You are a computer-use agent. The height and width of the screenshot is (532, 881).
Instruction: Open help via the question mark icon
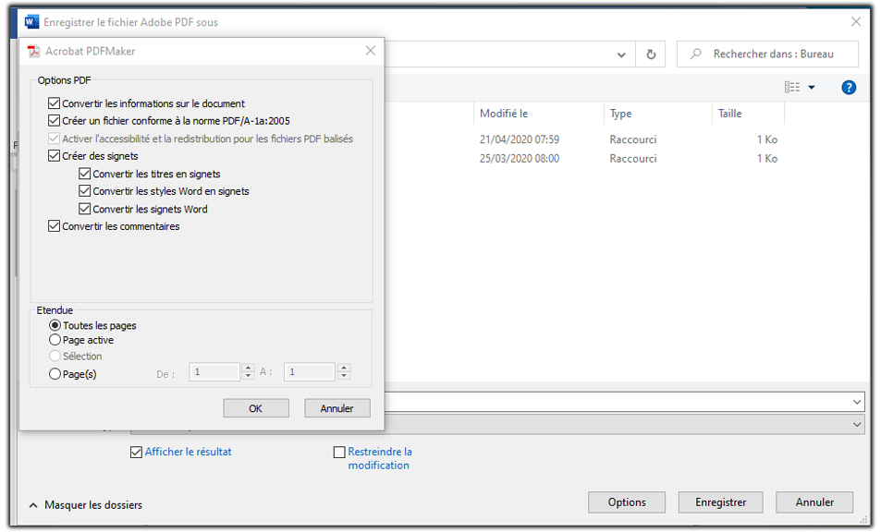848,87
